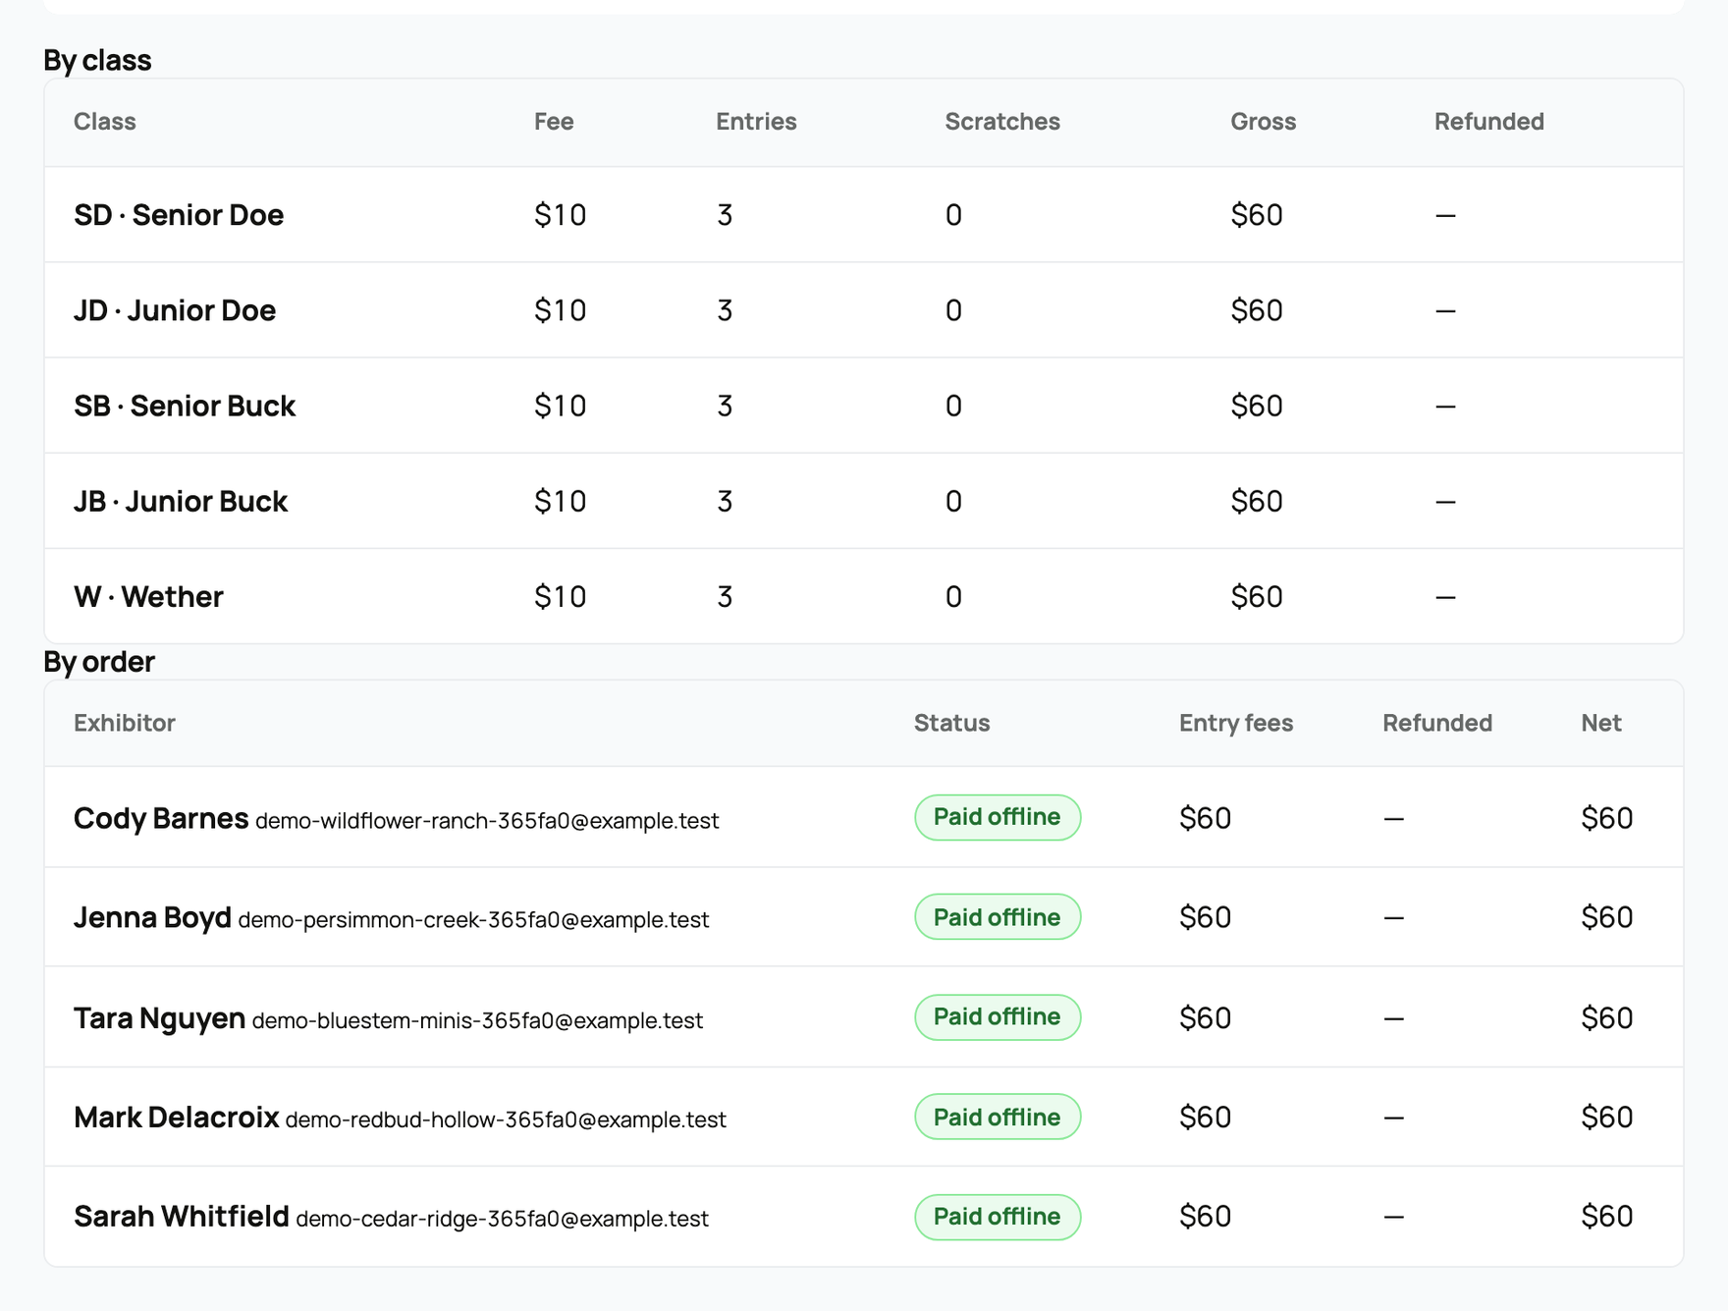
Task: Click Mark Delacroix Paid offline badge
Action: tap(997, 1117)
